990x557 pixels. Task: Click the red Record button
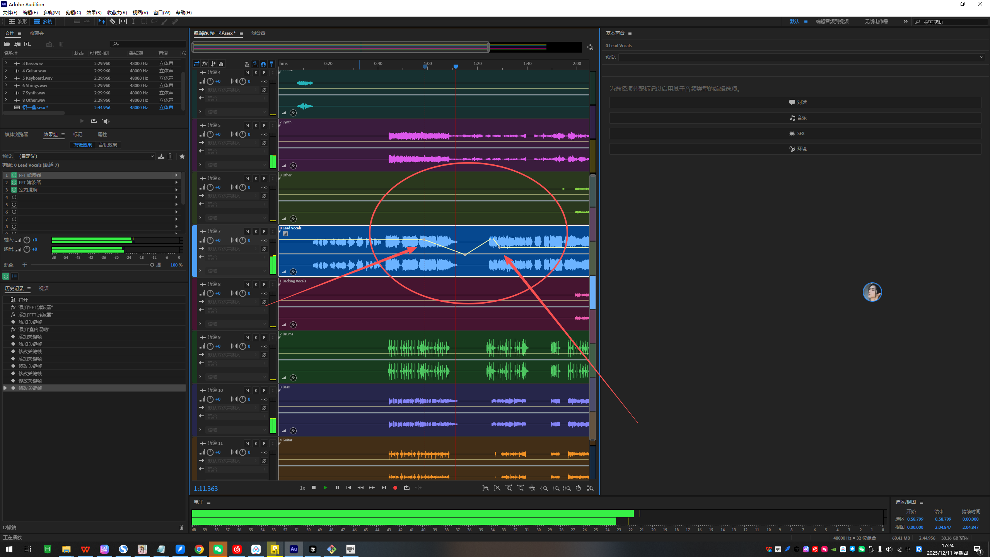395,488
